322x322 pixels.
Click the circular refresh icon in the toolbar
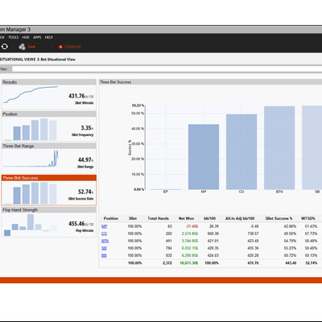coord(4,47)
